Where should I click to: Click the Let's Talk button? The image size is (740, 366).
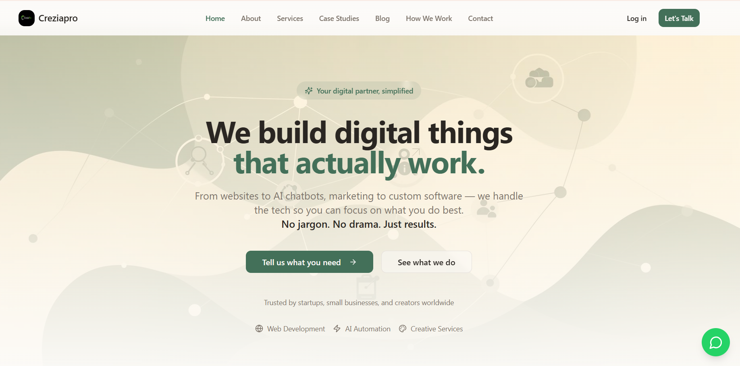click(679, 18)
